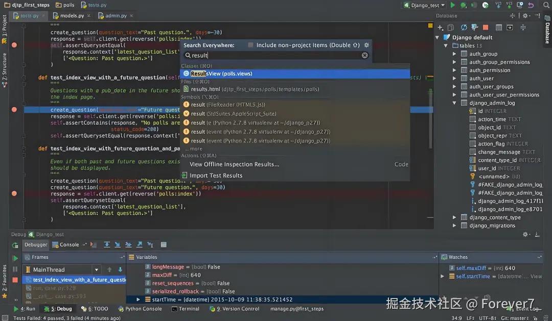Toggle the breakpoint on the response = self.client.get line
Image resolution: width=552 pixels, height=321 pixels.
coord(14,194)
